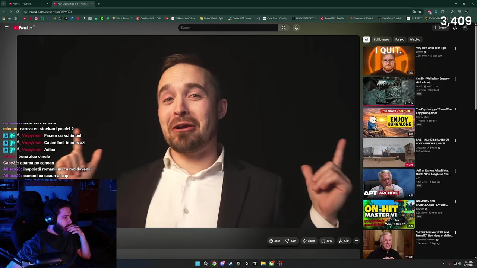Image resolution: width=477 pixels, height=268 pixels.
Task: Open options for Do you think you're the devil video
Action: click(x=455, y=233)
